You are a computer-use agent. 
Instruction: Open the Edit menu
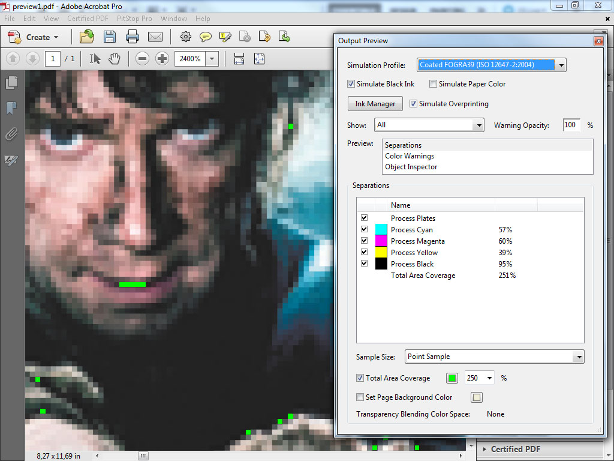pos(29,19)
